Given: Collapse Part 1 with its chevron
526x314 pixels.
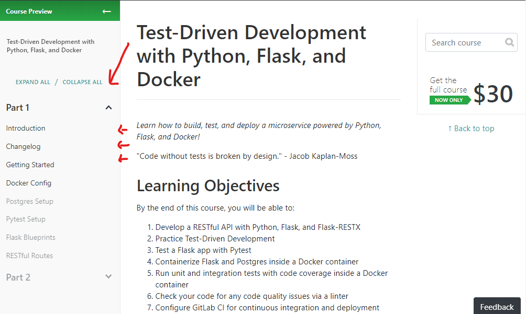Looking at the screenshot, I should 108,108.
